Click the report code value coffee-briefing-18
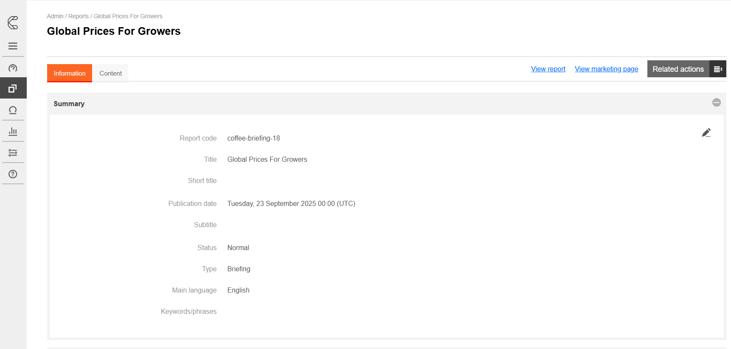731x349 pixels. coord(253,138)
